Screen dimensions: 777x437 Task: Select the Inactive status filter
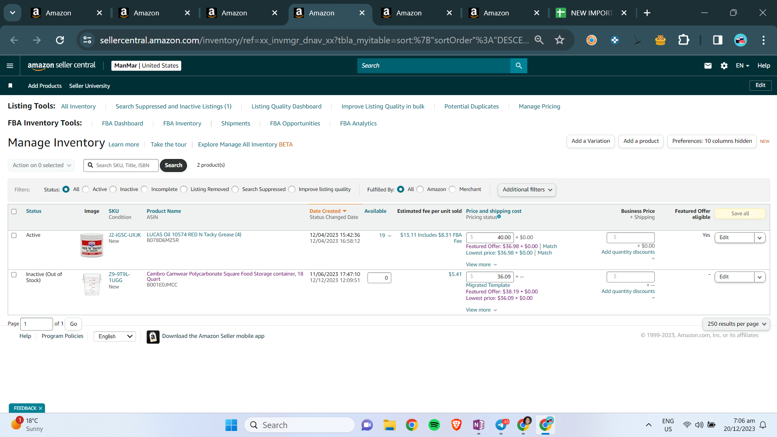[113, 189]
